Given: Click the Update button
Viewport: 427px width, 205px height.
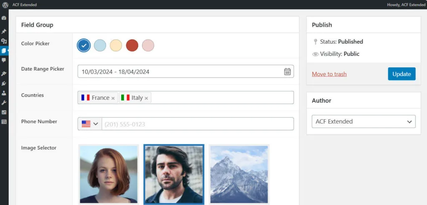Looking at the screenshot, I should click(x=402, y=74).
